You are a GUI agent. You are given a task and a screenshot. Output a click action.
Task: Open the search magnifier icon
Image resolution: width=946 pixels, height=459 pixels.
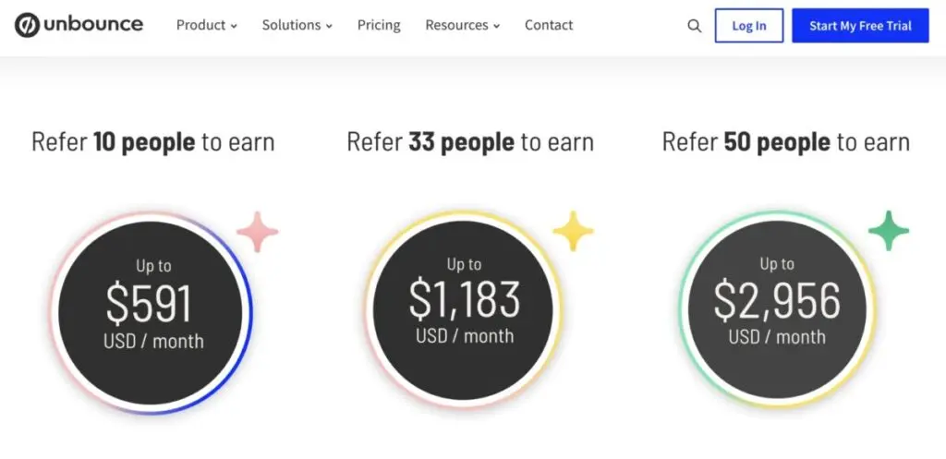(695, 26)
